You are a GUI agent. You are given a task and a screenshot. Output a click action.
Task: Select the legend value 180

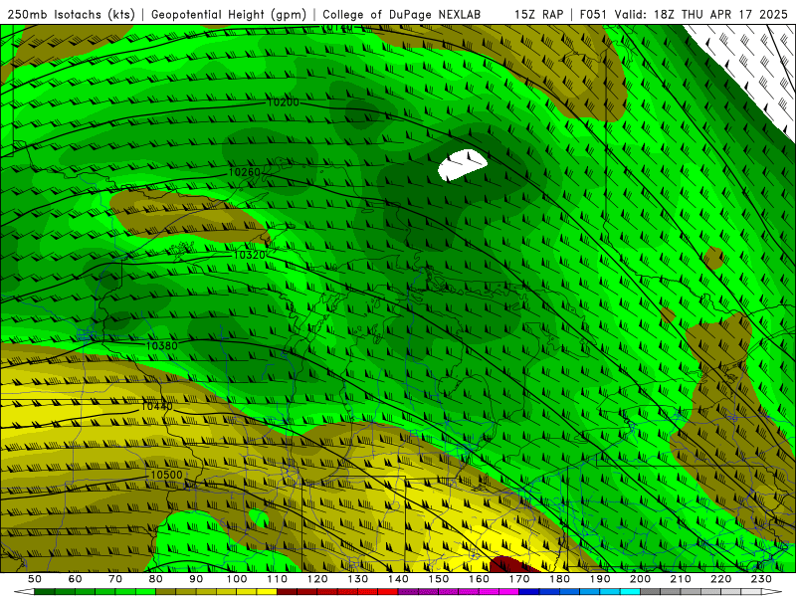560,579
